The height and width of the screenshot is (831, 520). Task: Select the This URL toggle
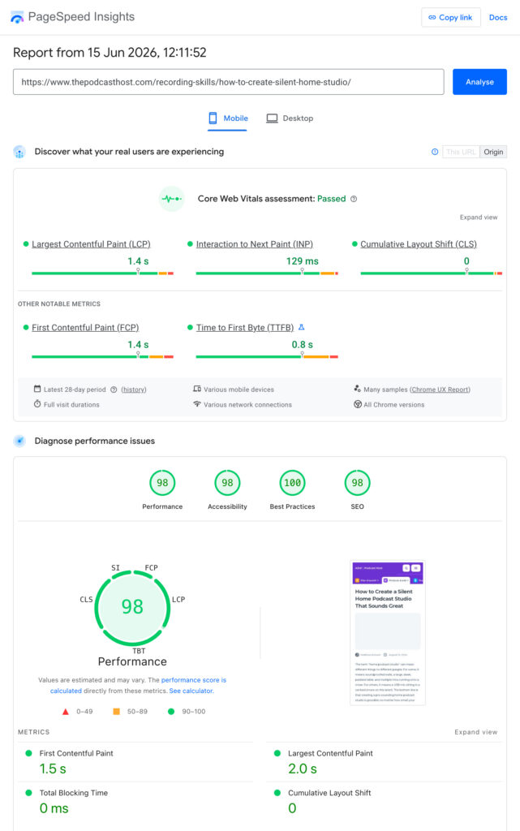461,152
